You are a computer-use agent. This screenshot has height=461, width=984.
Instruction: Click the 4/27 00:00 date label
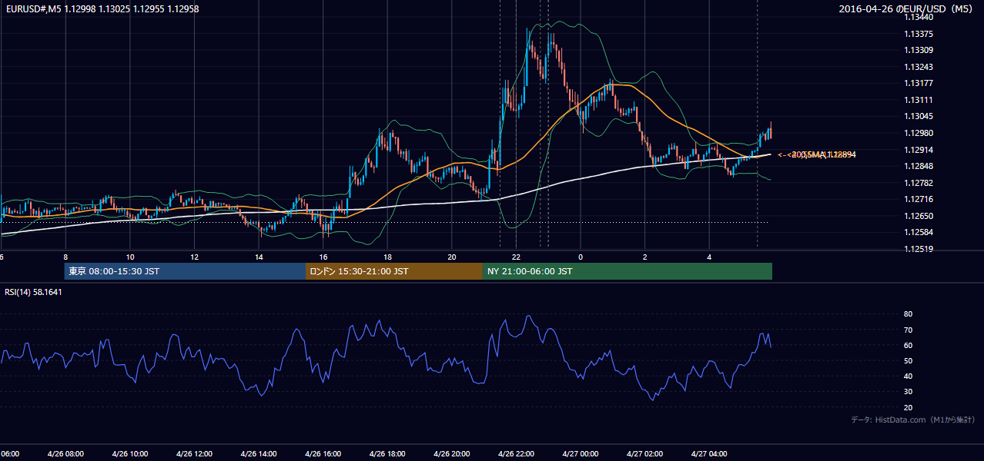[580, 453]
